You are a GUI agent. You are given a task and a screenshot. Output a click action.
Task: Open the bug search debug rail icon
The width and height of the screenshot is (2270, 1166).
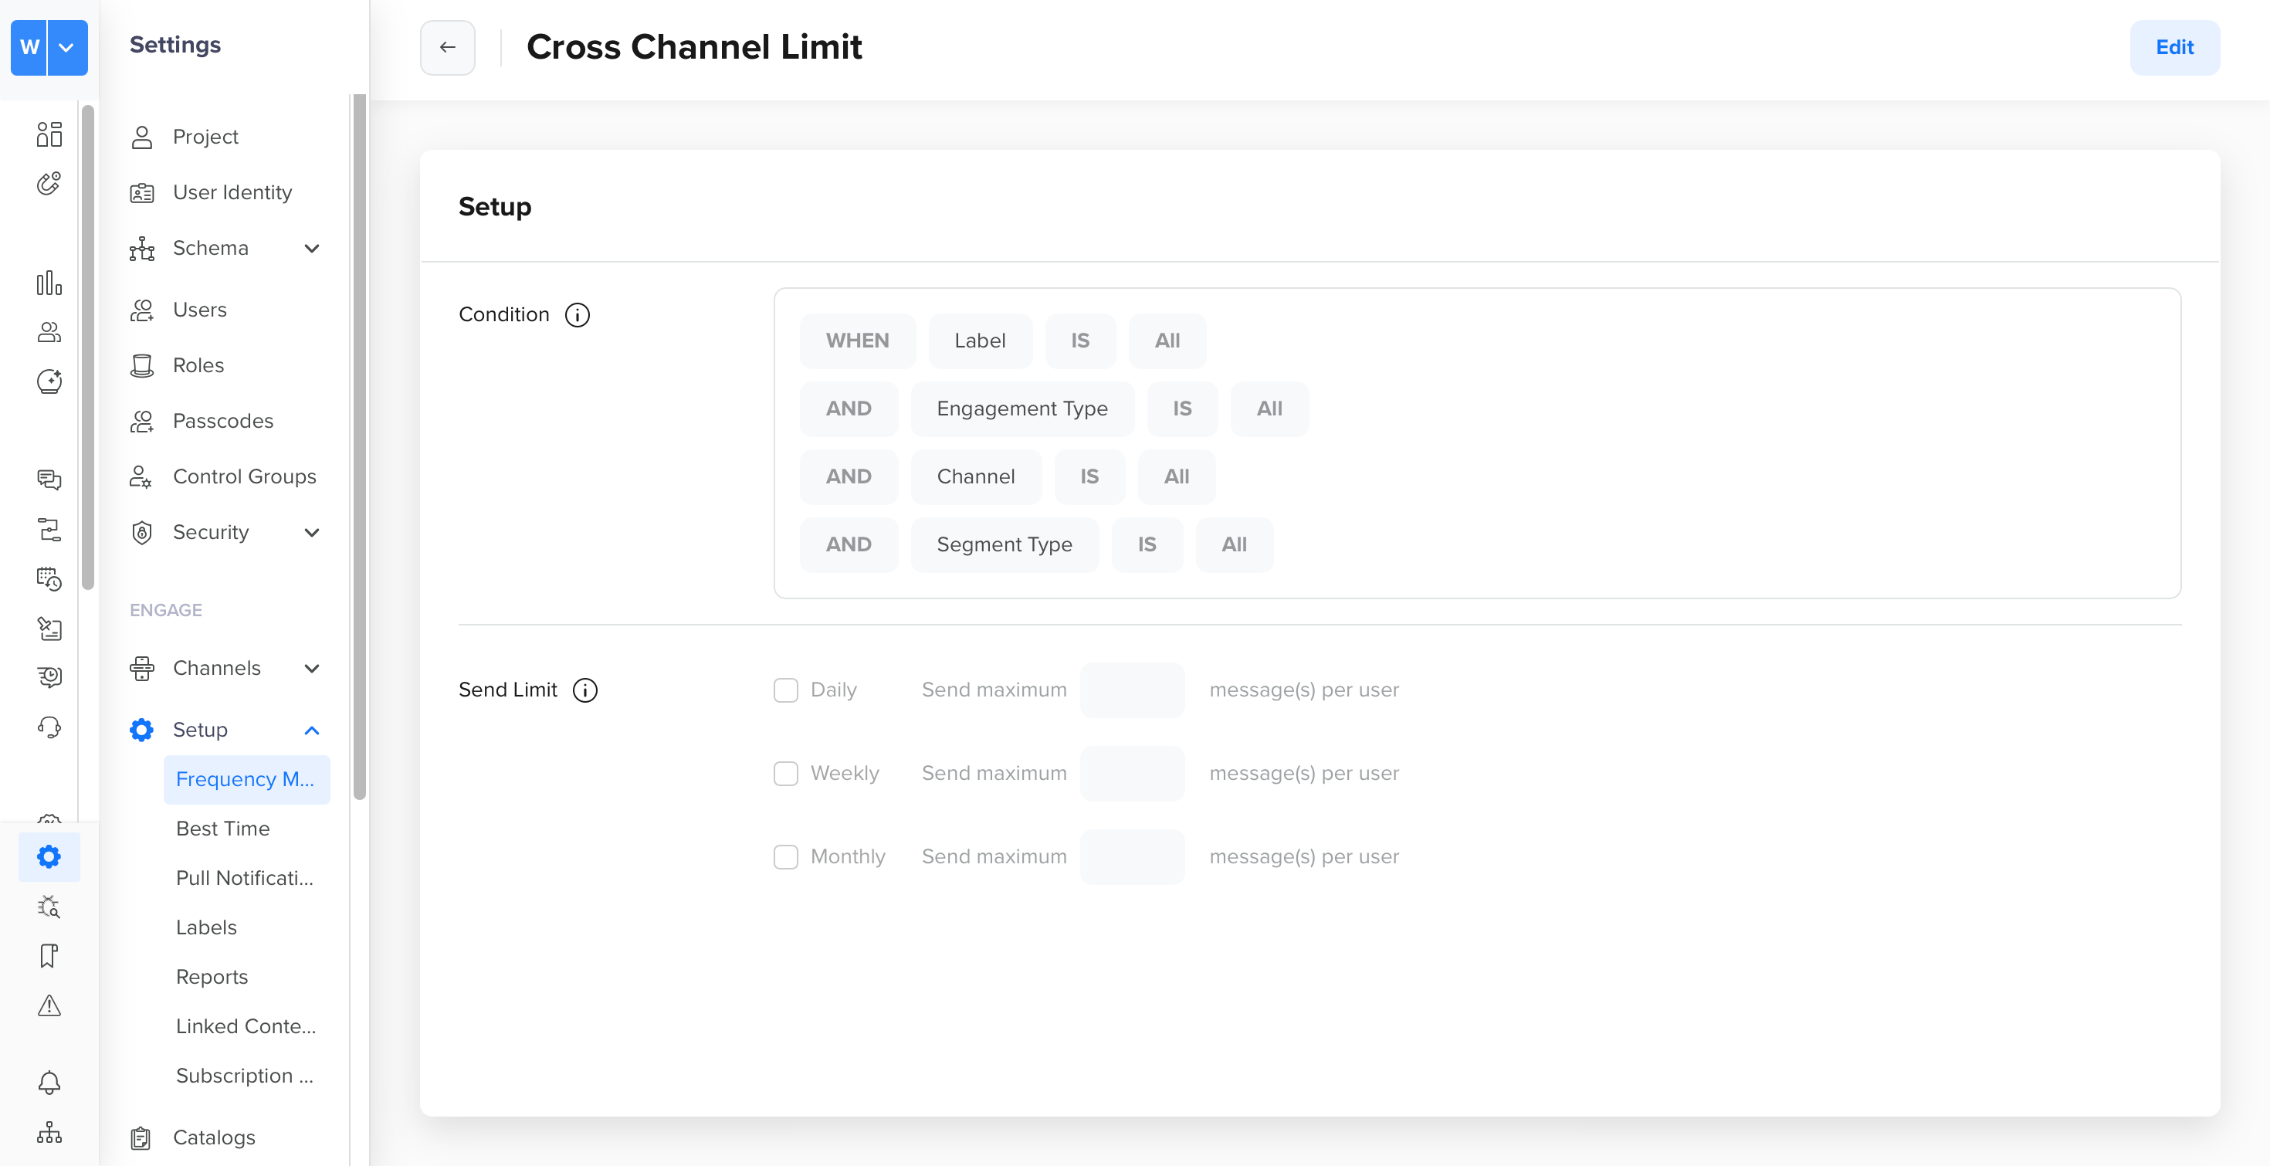pyautogui.click(x=49, y=906)
